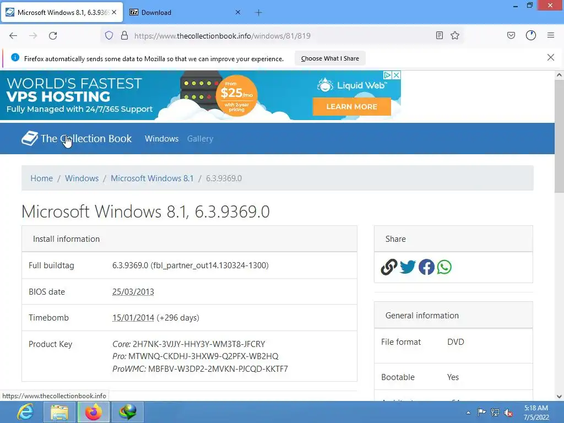Open Microsoft Windows 8.1 breadcrumb link
Viewport: 564px width, 423px height.
[x=152, y=178]
